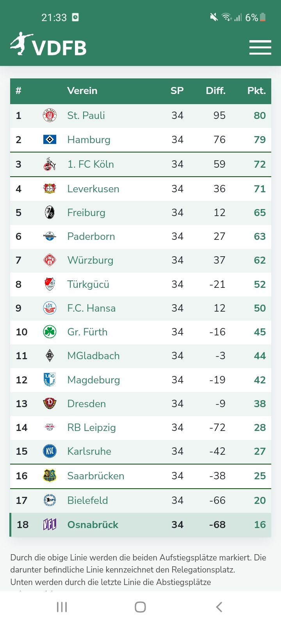Click the Hamburg club crest
The image size is (281, 624).
click(50, 140)
